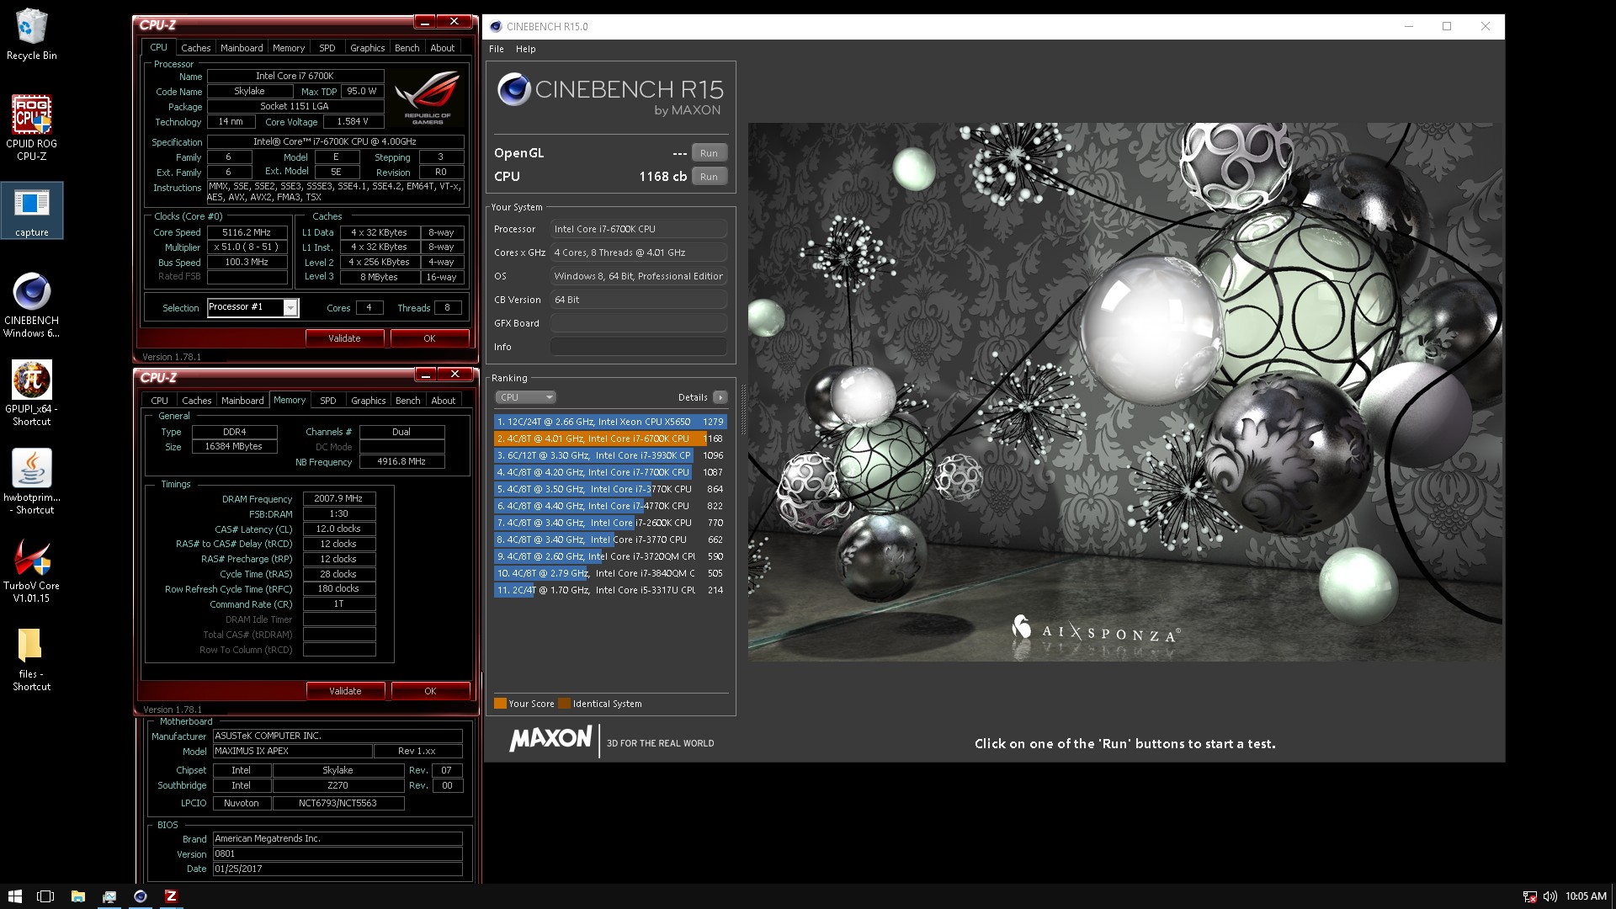Screen dimensions: 1616x909
Task: Select ranking row Core i7-7700K
Action: point(609,472)
